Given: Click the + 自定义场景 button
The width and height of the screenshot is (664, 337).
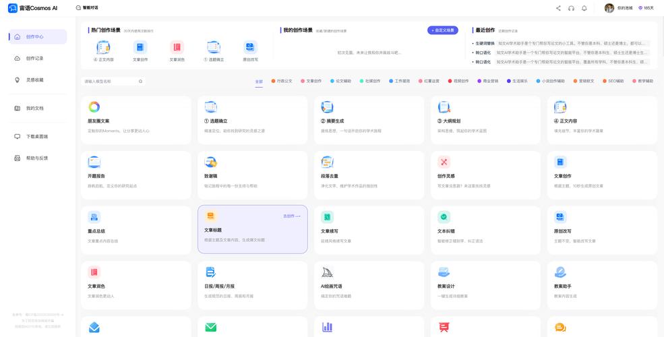Looking at the screenshot, I should tap(442, 30).
